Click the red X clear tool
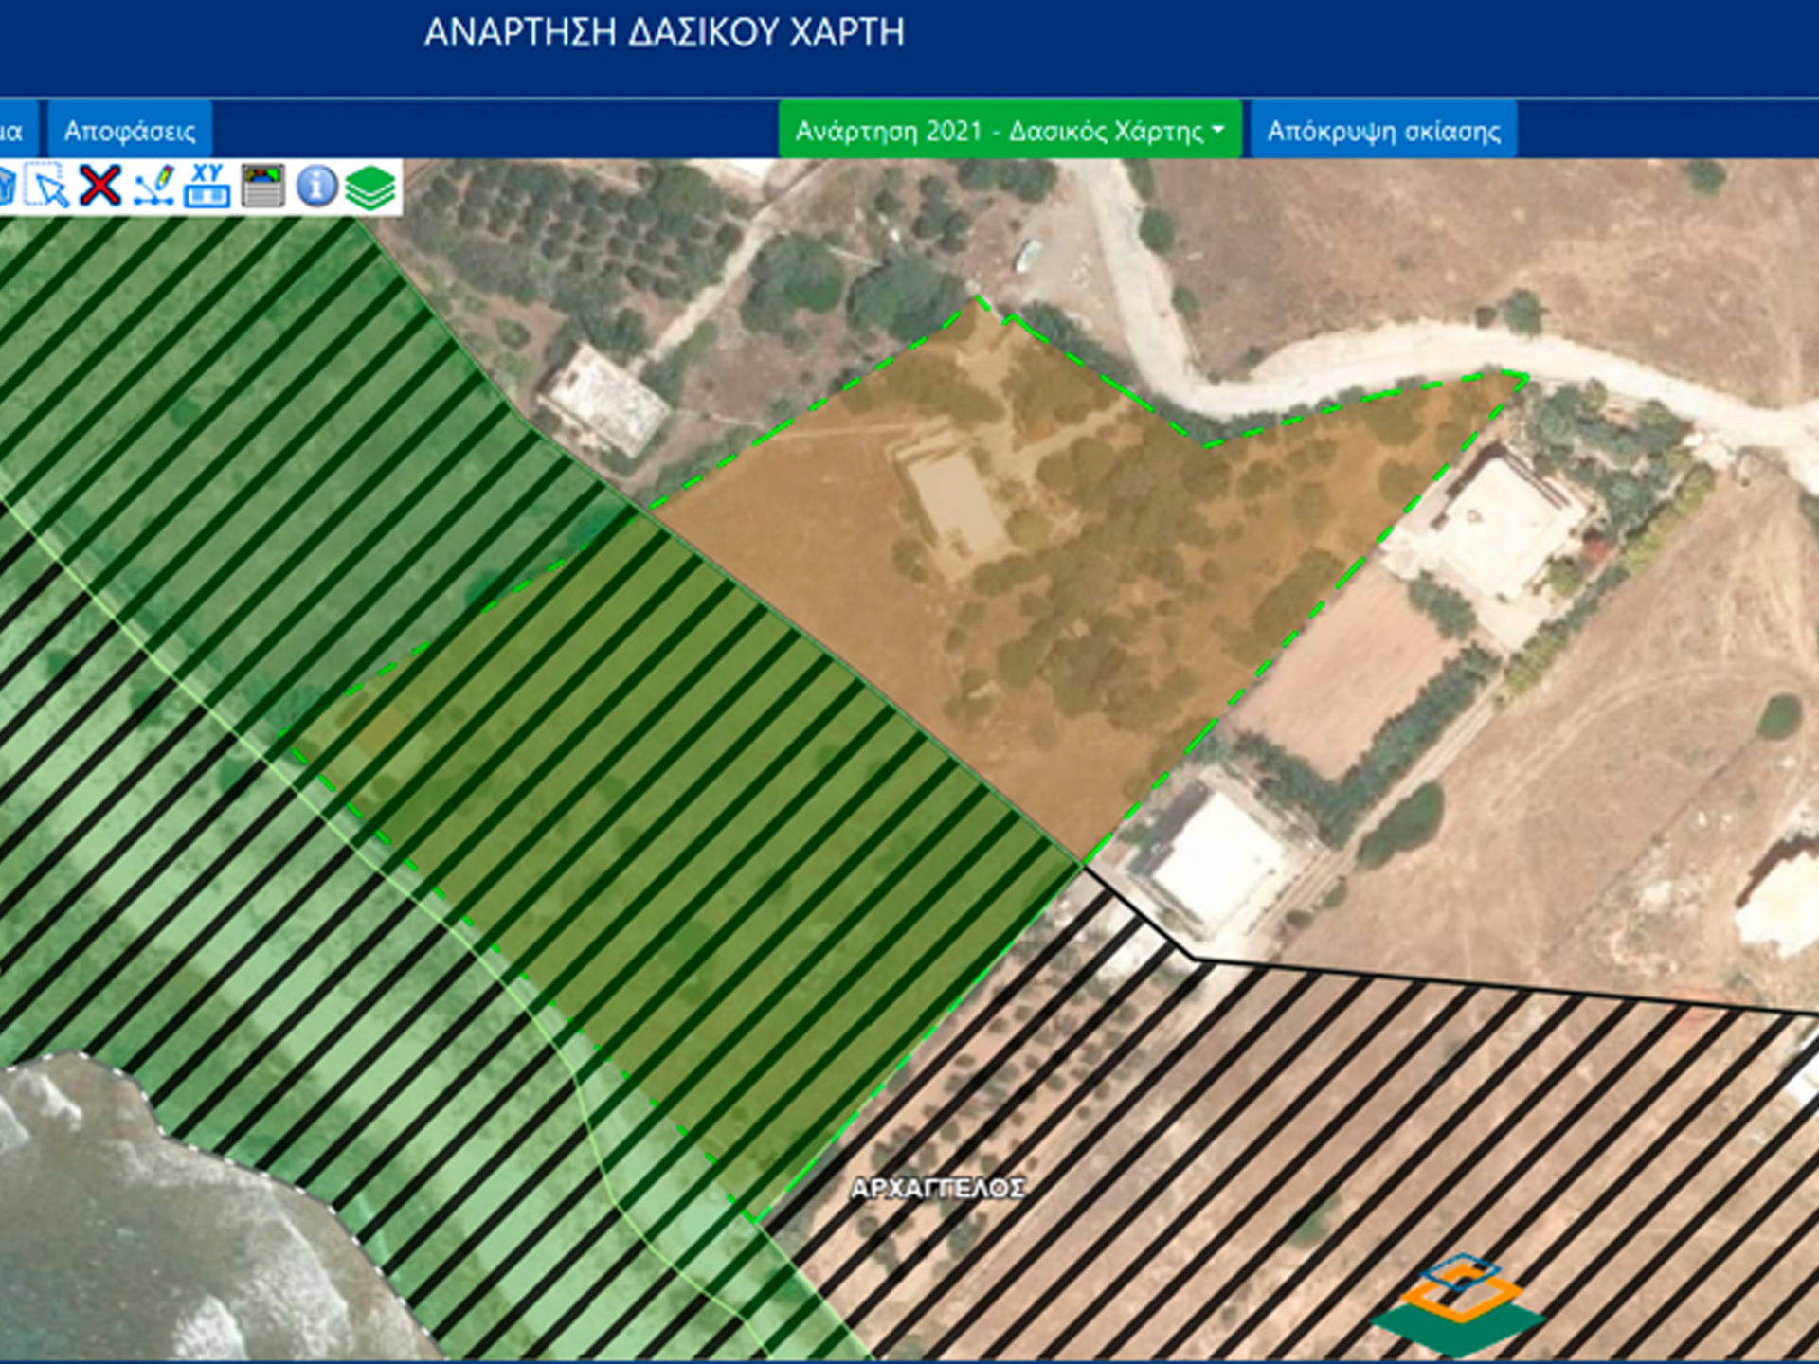 pos(100,186)
